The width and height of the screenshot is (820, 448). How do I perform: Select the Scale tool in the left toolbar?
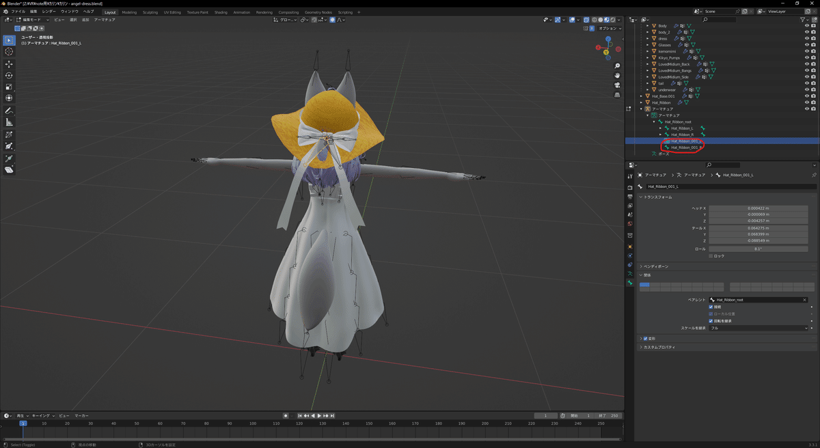9,87
